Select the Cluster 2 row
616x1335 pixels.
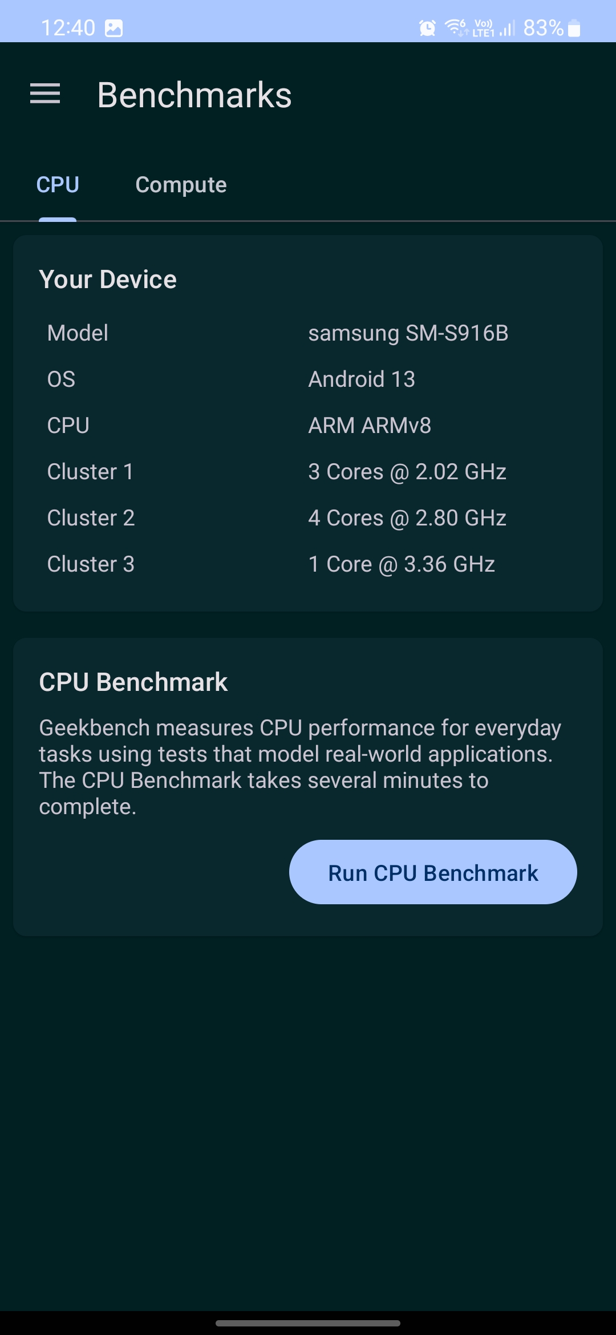[x=308, y=518]
